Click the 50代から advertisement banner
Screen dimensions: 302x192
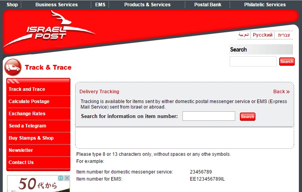[x=38, y=183]
